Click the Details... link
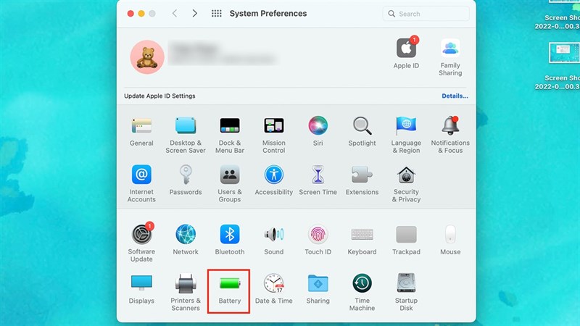The height and width of the screenshot is (326, 580). 455,96
